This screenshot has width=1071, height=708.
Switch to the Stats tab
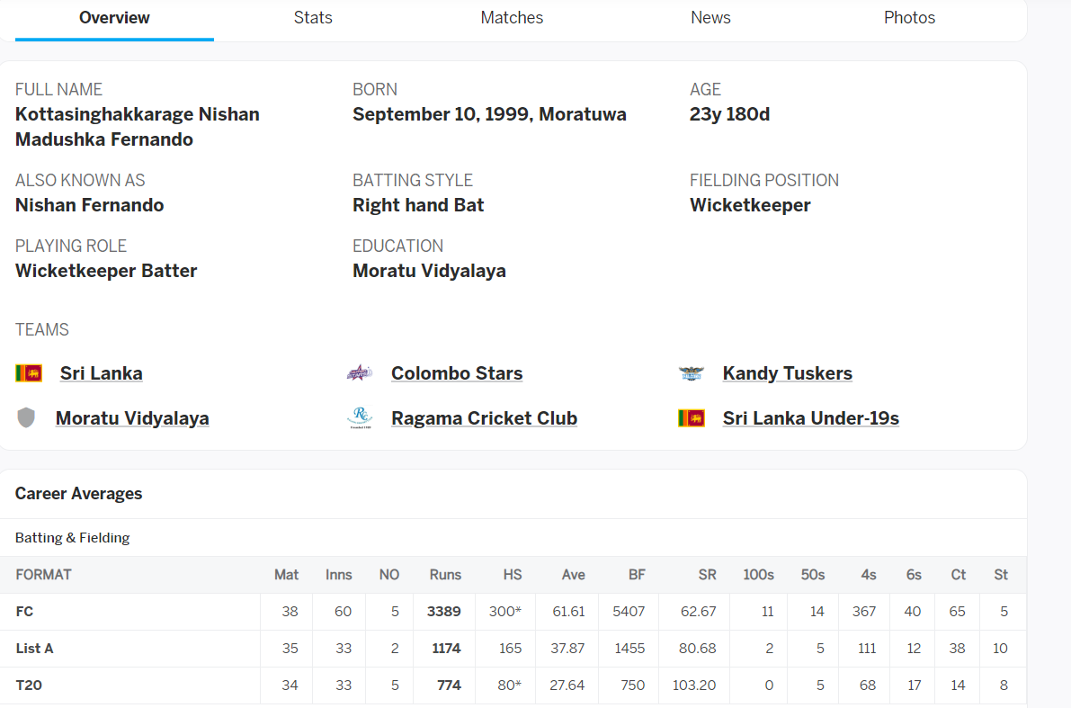coord(313,18)
